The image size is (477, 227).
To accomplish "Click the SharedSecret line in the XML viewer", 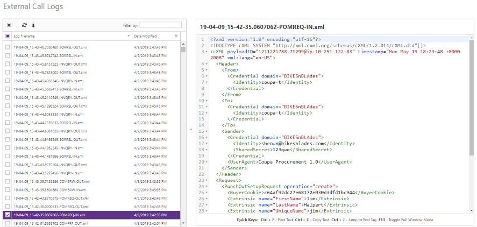I will pos(283,150).
